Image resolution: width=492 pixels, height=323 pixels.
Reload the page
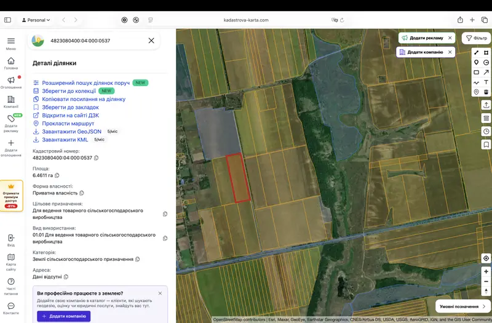point(342,20)
